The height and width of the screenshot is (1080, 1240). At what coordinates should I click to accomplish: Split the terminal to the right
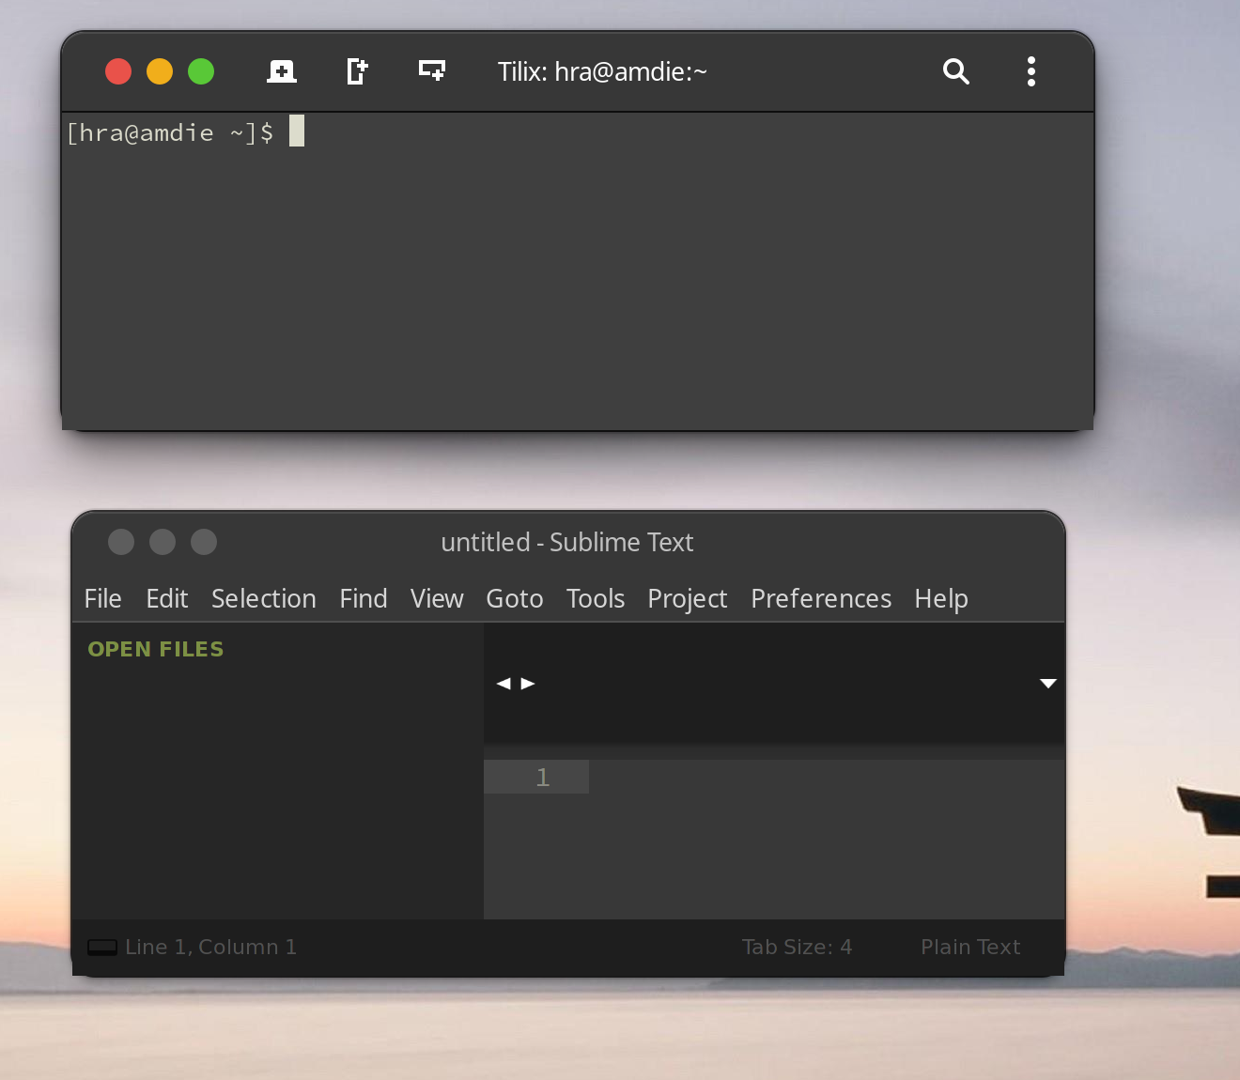[357, 70]
